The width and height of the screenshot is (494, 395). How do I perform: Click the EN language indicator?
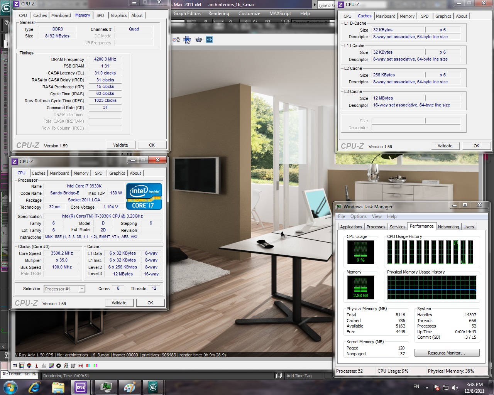coord(416,387)
